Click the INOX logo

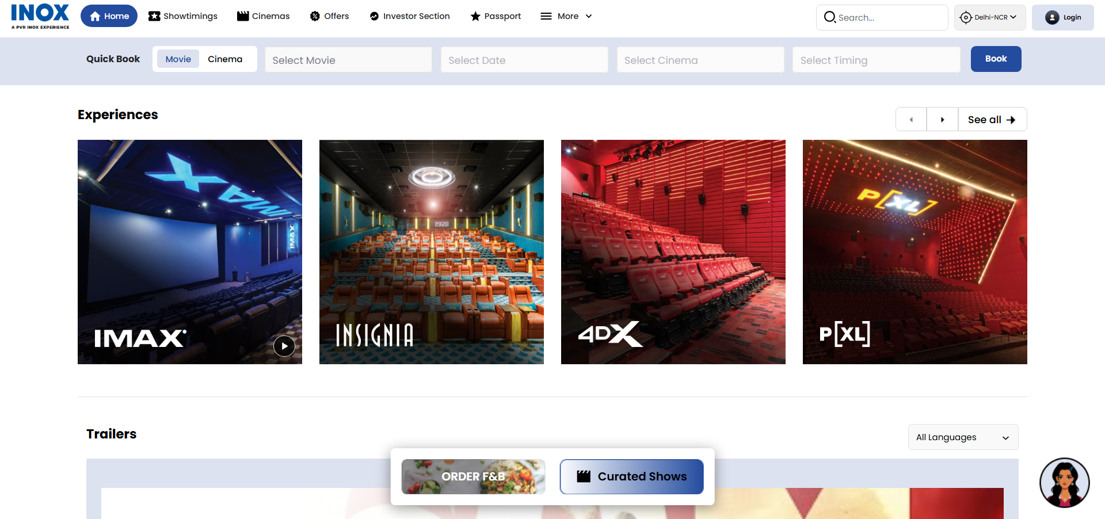[40, 16]
